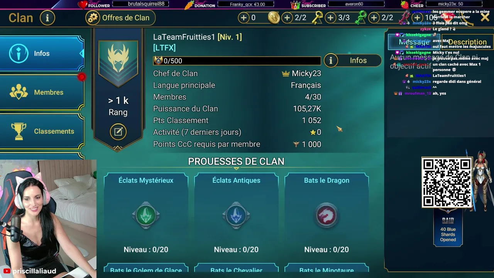Tap the plus before the coin counter
Image resolution: width=494 pixels, height=278 pixels.
pyautogui.click(x=244, y=18)
